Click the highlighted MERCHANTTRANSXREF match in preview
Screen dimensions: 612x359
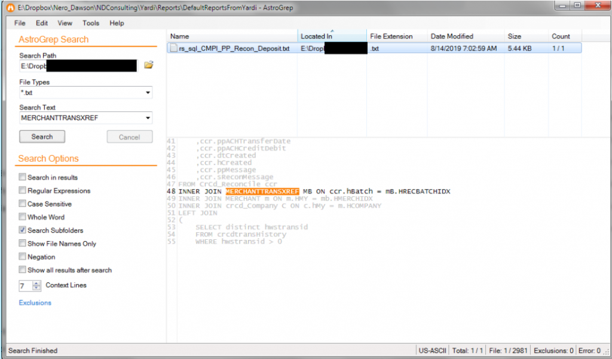pyautogui.click(x=262, y=191)
